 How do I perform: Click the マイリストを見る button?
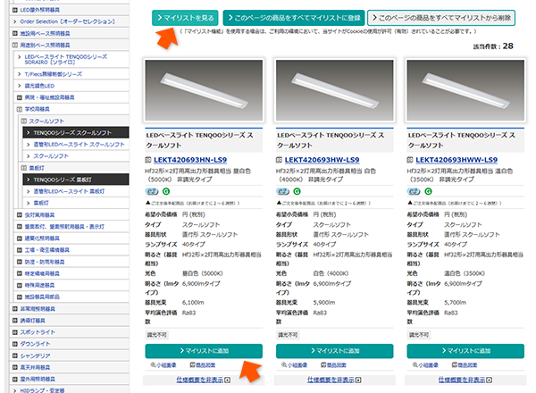pyautogui.click(x=182, y=17)
